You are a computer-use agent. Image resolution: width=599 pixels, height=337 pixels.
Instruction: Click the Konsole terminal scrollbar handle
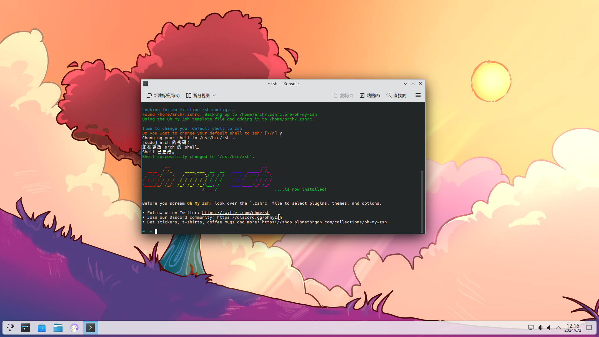click(422, 202)
